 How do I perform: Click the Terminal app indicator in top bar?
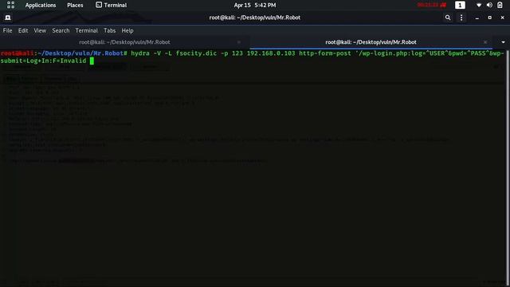pos(112,6)
